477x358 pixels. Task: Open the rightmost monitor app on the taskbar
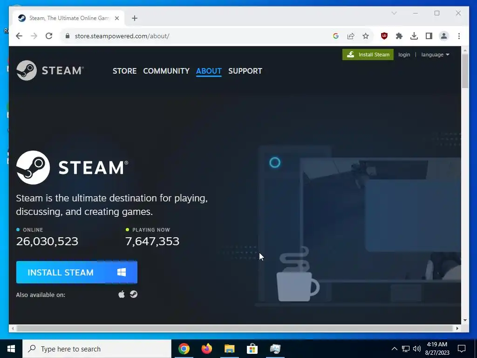(275, 349)
